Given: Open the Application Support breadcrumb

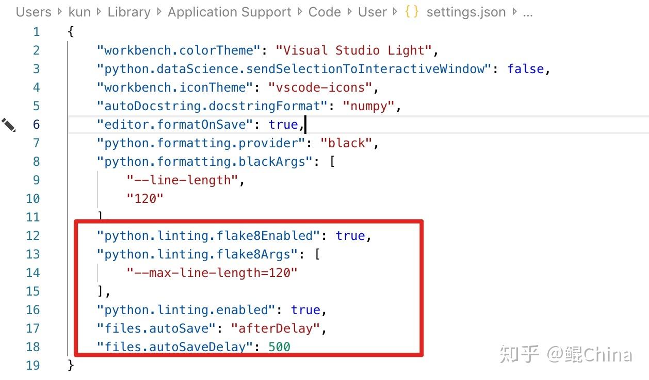Looking at the screenshot, I should point(230,12).
